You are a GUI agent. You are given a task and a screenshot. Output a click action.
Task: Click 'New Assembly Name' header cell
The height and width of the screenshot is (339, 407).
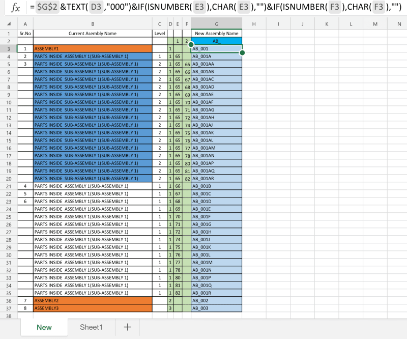pyautogui.click(x=217, y=33)
